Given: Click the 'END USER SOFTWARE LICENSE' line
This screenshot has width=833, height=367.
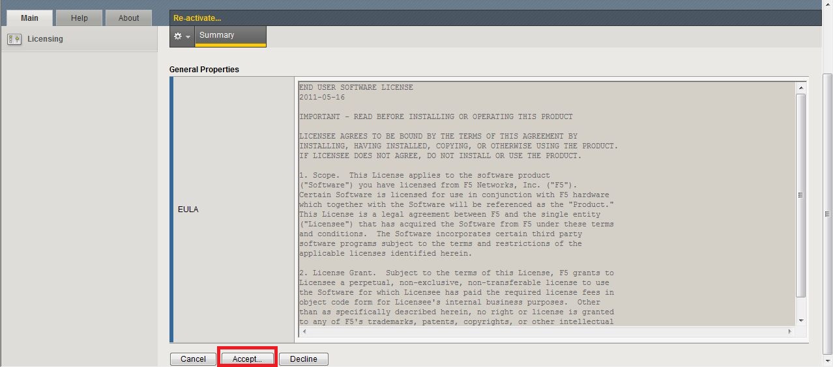Looking at the screenshot, I should click(x=356, y=87).
